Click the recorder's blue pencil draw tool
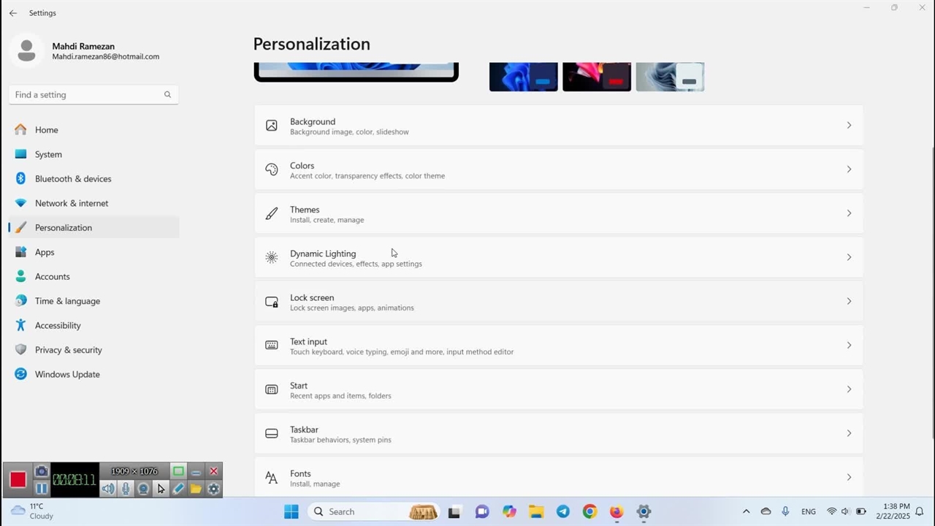Viewport: 935px width, 526px height. 178,489
